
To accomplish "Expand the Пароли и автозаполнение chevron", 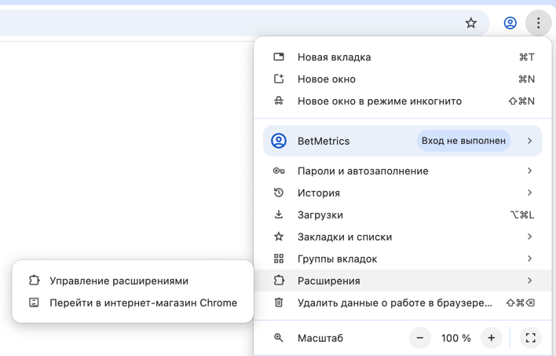I will [x=530, y=171].
